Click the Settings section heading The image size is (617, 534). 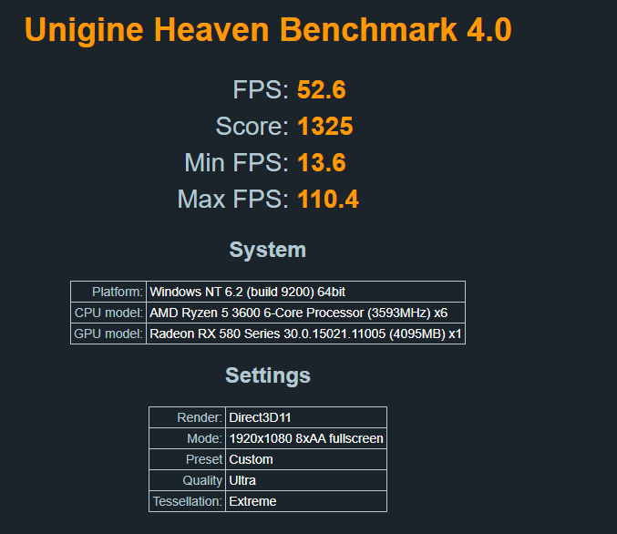[x=268, y=375]
